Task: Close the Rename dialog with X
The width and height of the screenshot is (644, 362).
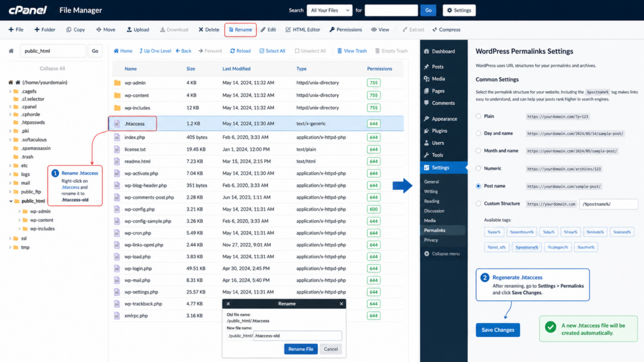Action: pyautogui.click(x=341, y=304)
